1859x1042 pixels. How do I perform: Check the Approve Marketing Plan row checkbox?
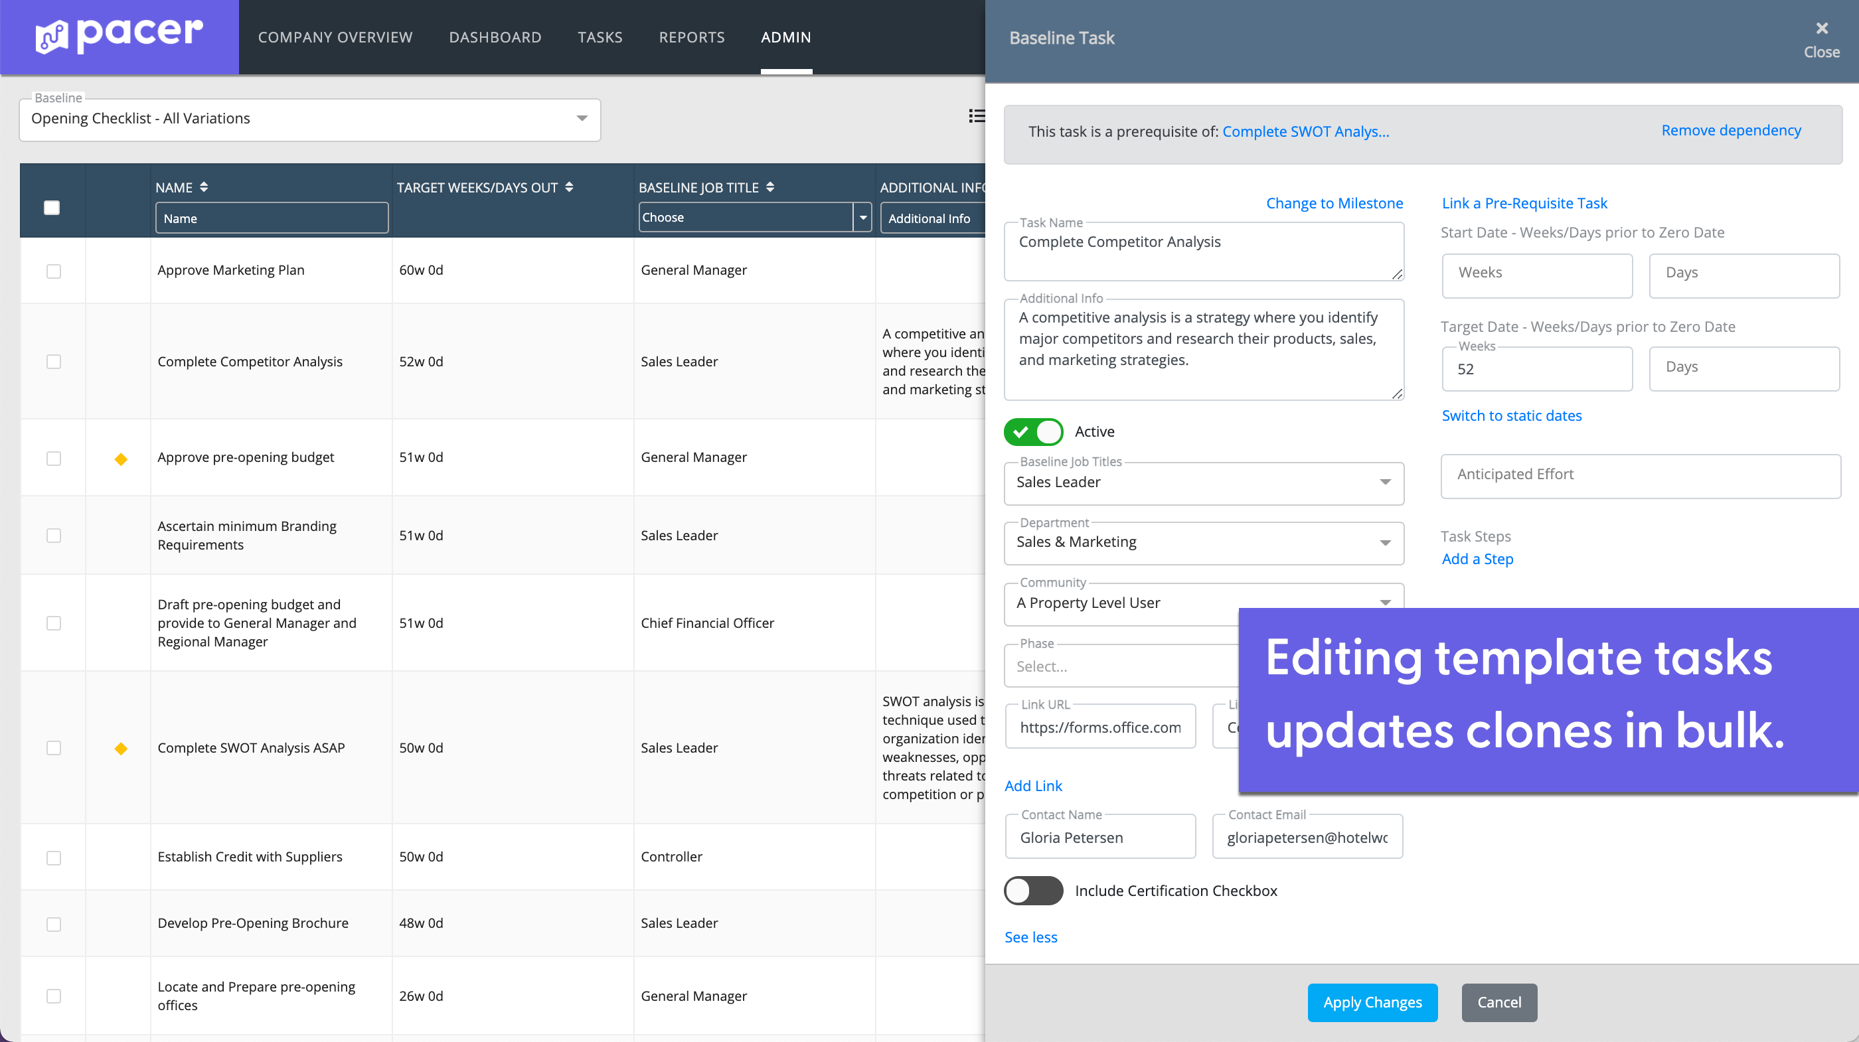[53, 271]
